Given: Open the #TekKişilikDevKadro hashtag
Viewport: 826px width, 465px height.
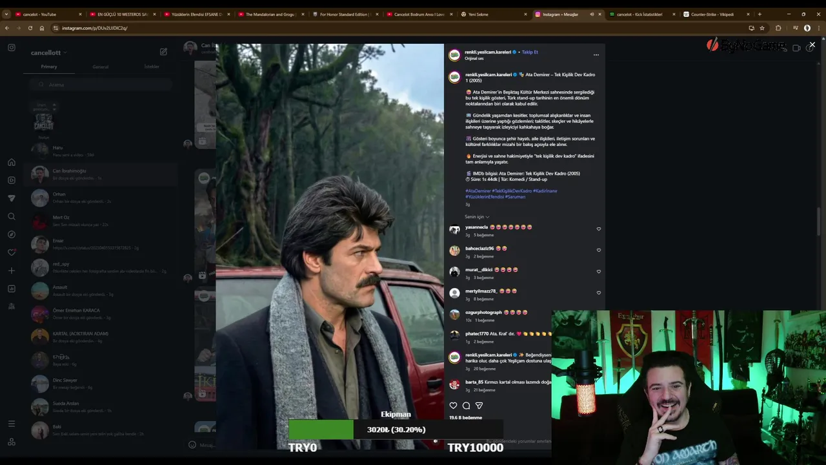Looking at the screenshot, I should coord(512,191).
